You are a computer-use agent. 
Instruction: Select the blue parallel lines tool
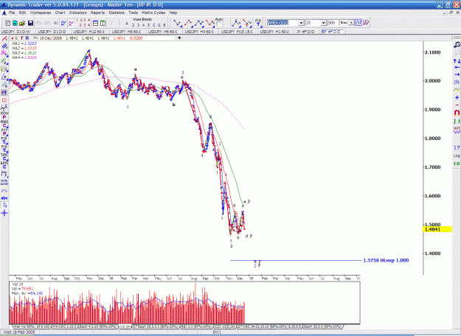point(4,46)
